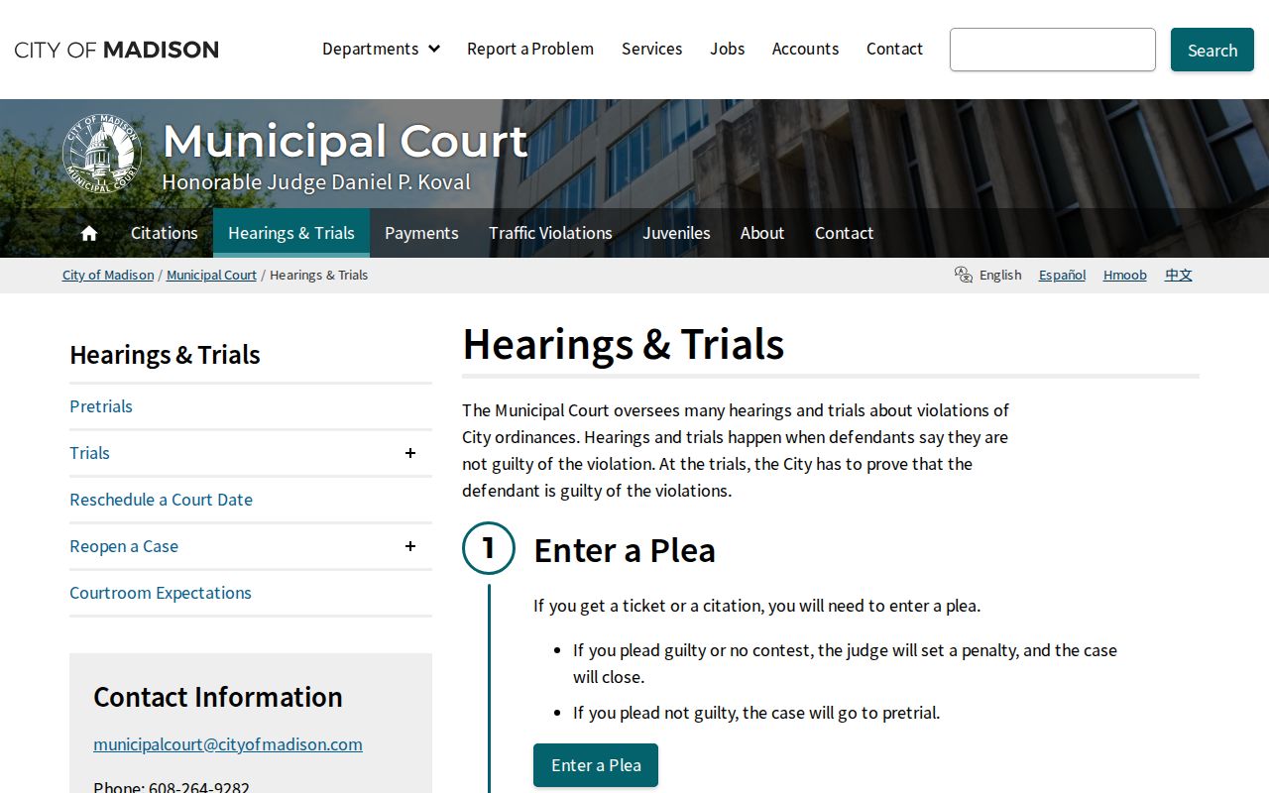Open the Courtroom Expectations link

(x=161, y=593)
